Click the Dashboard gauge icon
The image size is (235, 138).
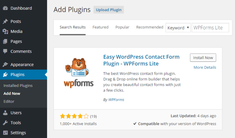click(5, 8)
